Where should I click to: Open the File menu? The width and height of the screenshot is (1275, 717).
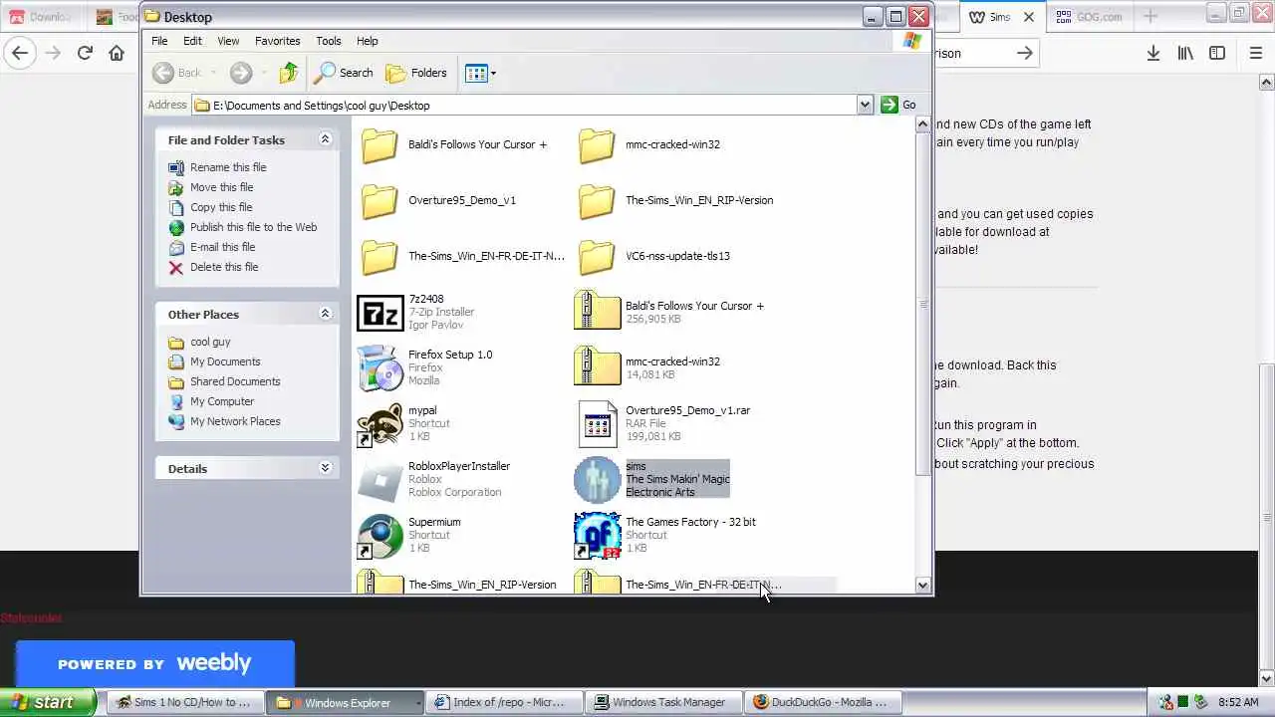(x=159, y=41)
